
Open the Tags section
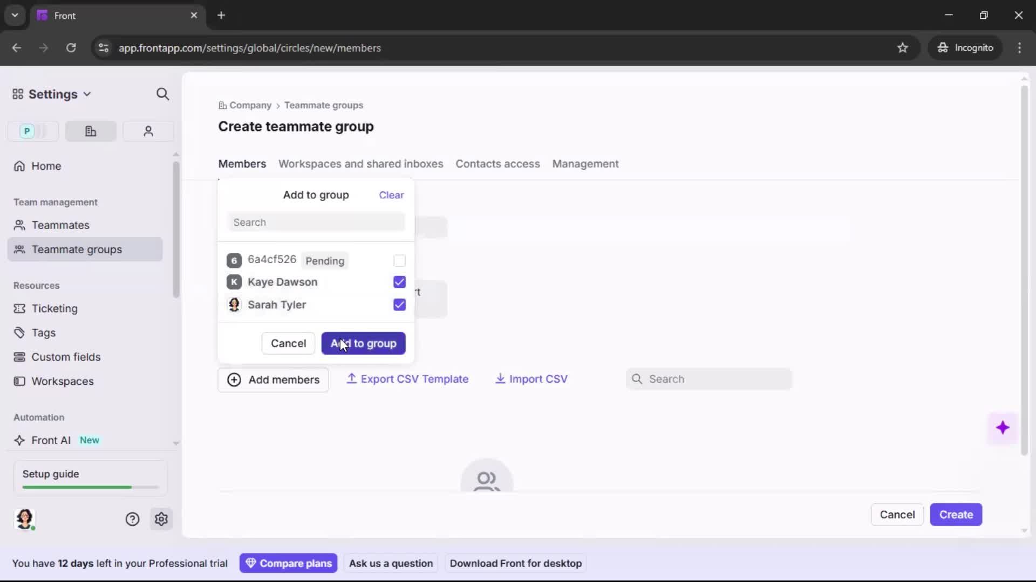pyautogui.click(x=44, y=332)
